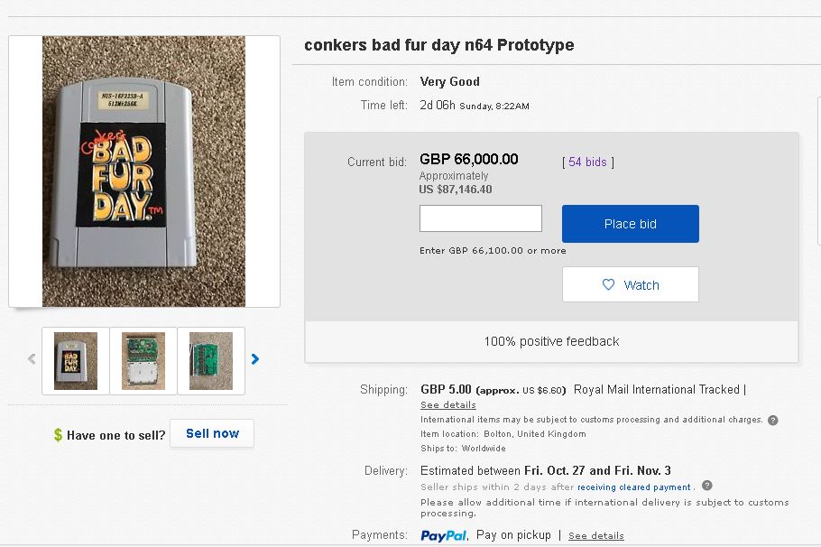Open the large cartridge product photo

[x=143, y=172]
